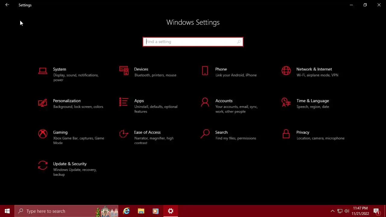Open the Network & Internet globe icon
This screenshot has height=217, width=386.
[x=286, y=71]
